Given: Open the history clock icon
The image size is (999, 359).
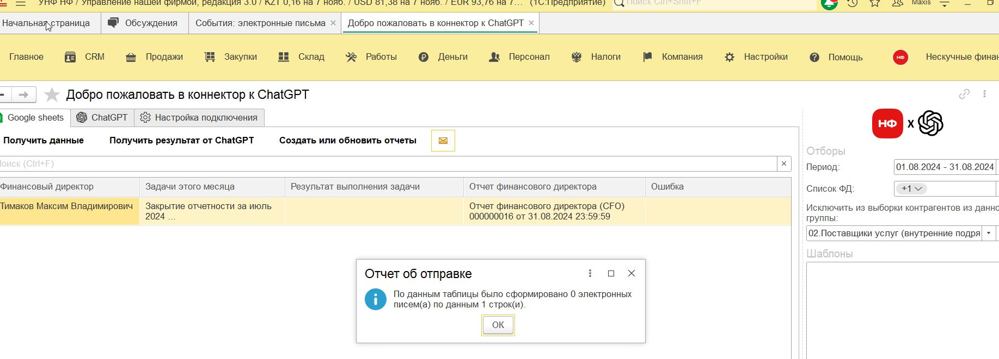Looking at the screenshot, I should click(853, 4).
